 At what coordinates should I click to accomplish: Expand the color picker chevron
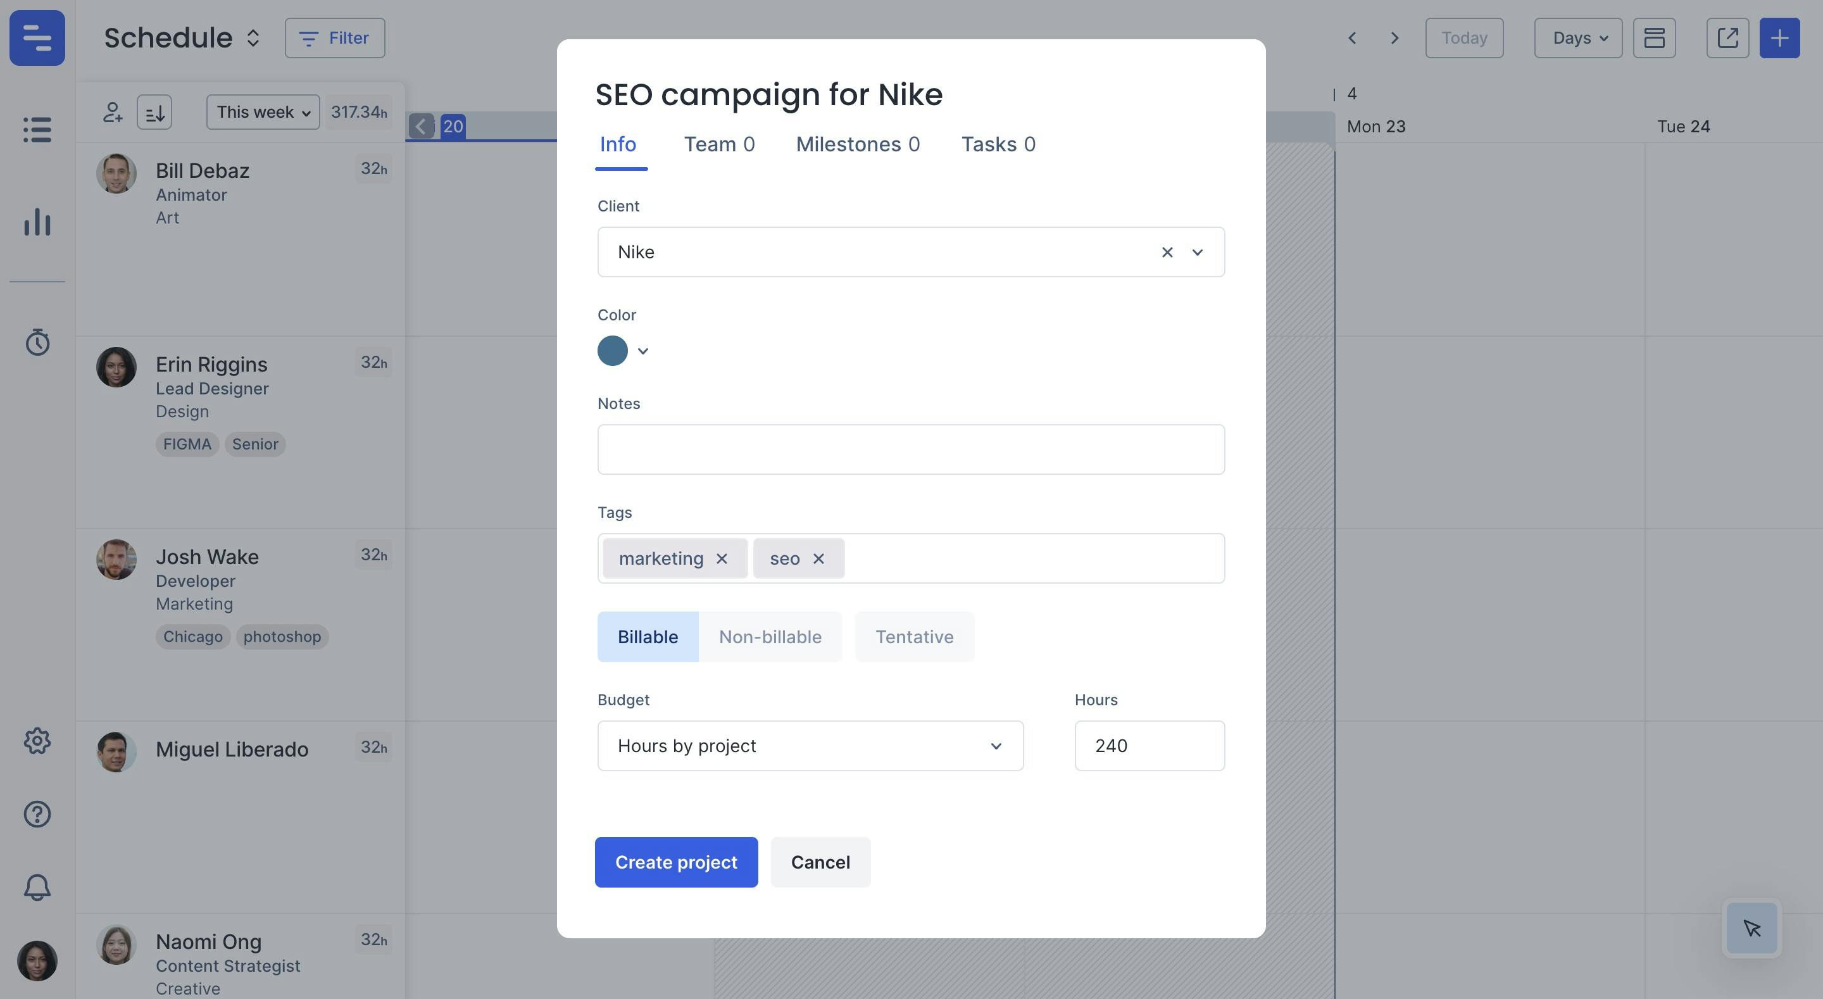pyautogui.click(x=642, y=351)
